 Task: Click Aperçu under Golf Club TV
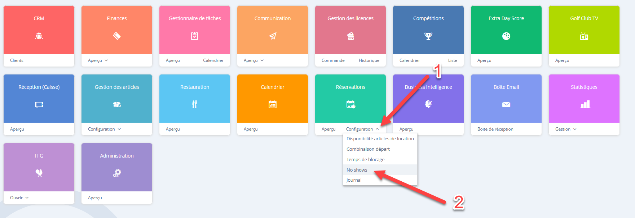click(x=562, y=60)
